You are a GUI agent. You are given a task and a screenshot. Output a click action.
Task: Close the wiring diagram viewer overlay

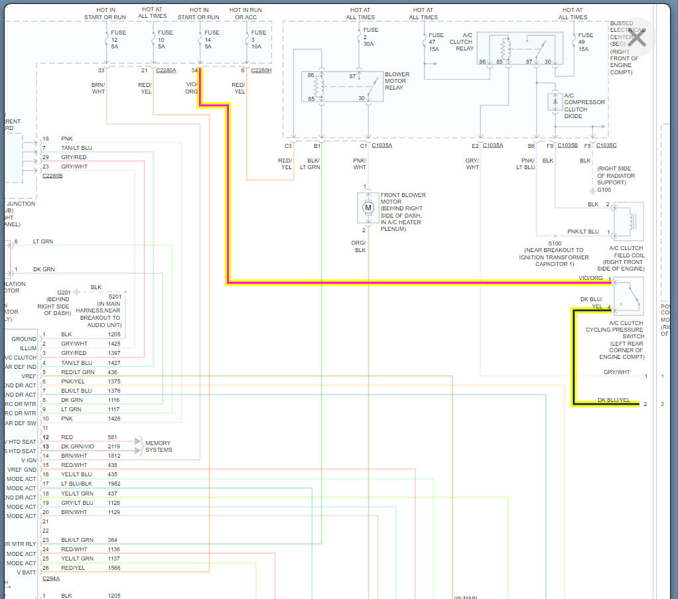[x=636, y=38]
